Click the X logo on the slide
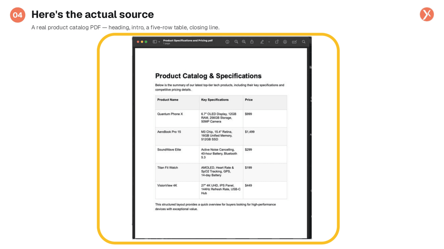 coord(427,14)
